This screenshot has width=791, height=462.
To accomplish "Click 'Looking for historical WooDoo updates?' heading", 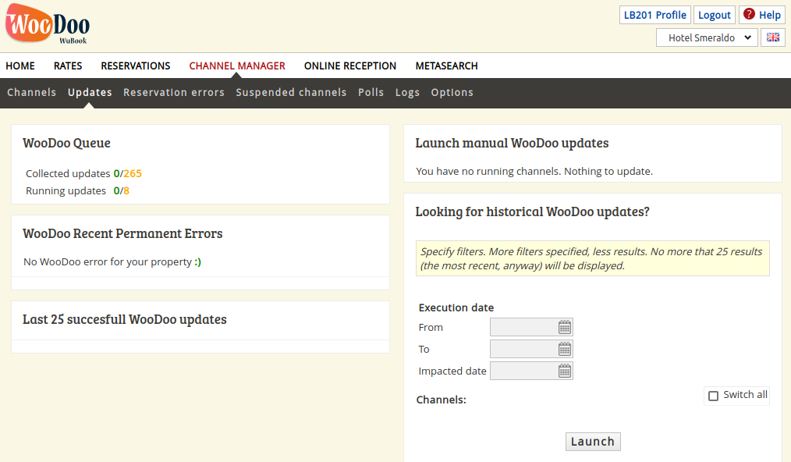I will click(x=532, y=211).
